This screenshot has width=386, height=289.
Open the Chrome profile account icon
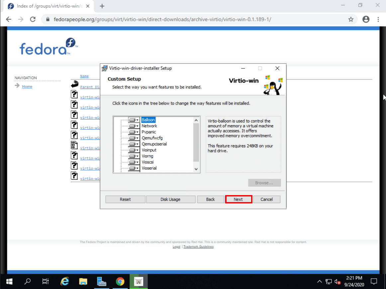point(366,20)
